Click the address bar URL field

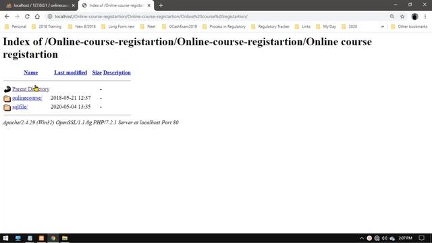coord(215,16)
